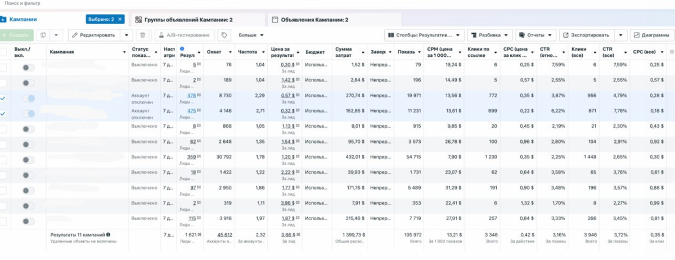This screenshot has width=675, height=260.
Task: Toggle switch for campaign with reach 8 730
Action: pyautogui.click(x=28, y=98)
